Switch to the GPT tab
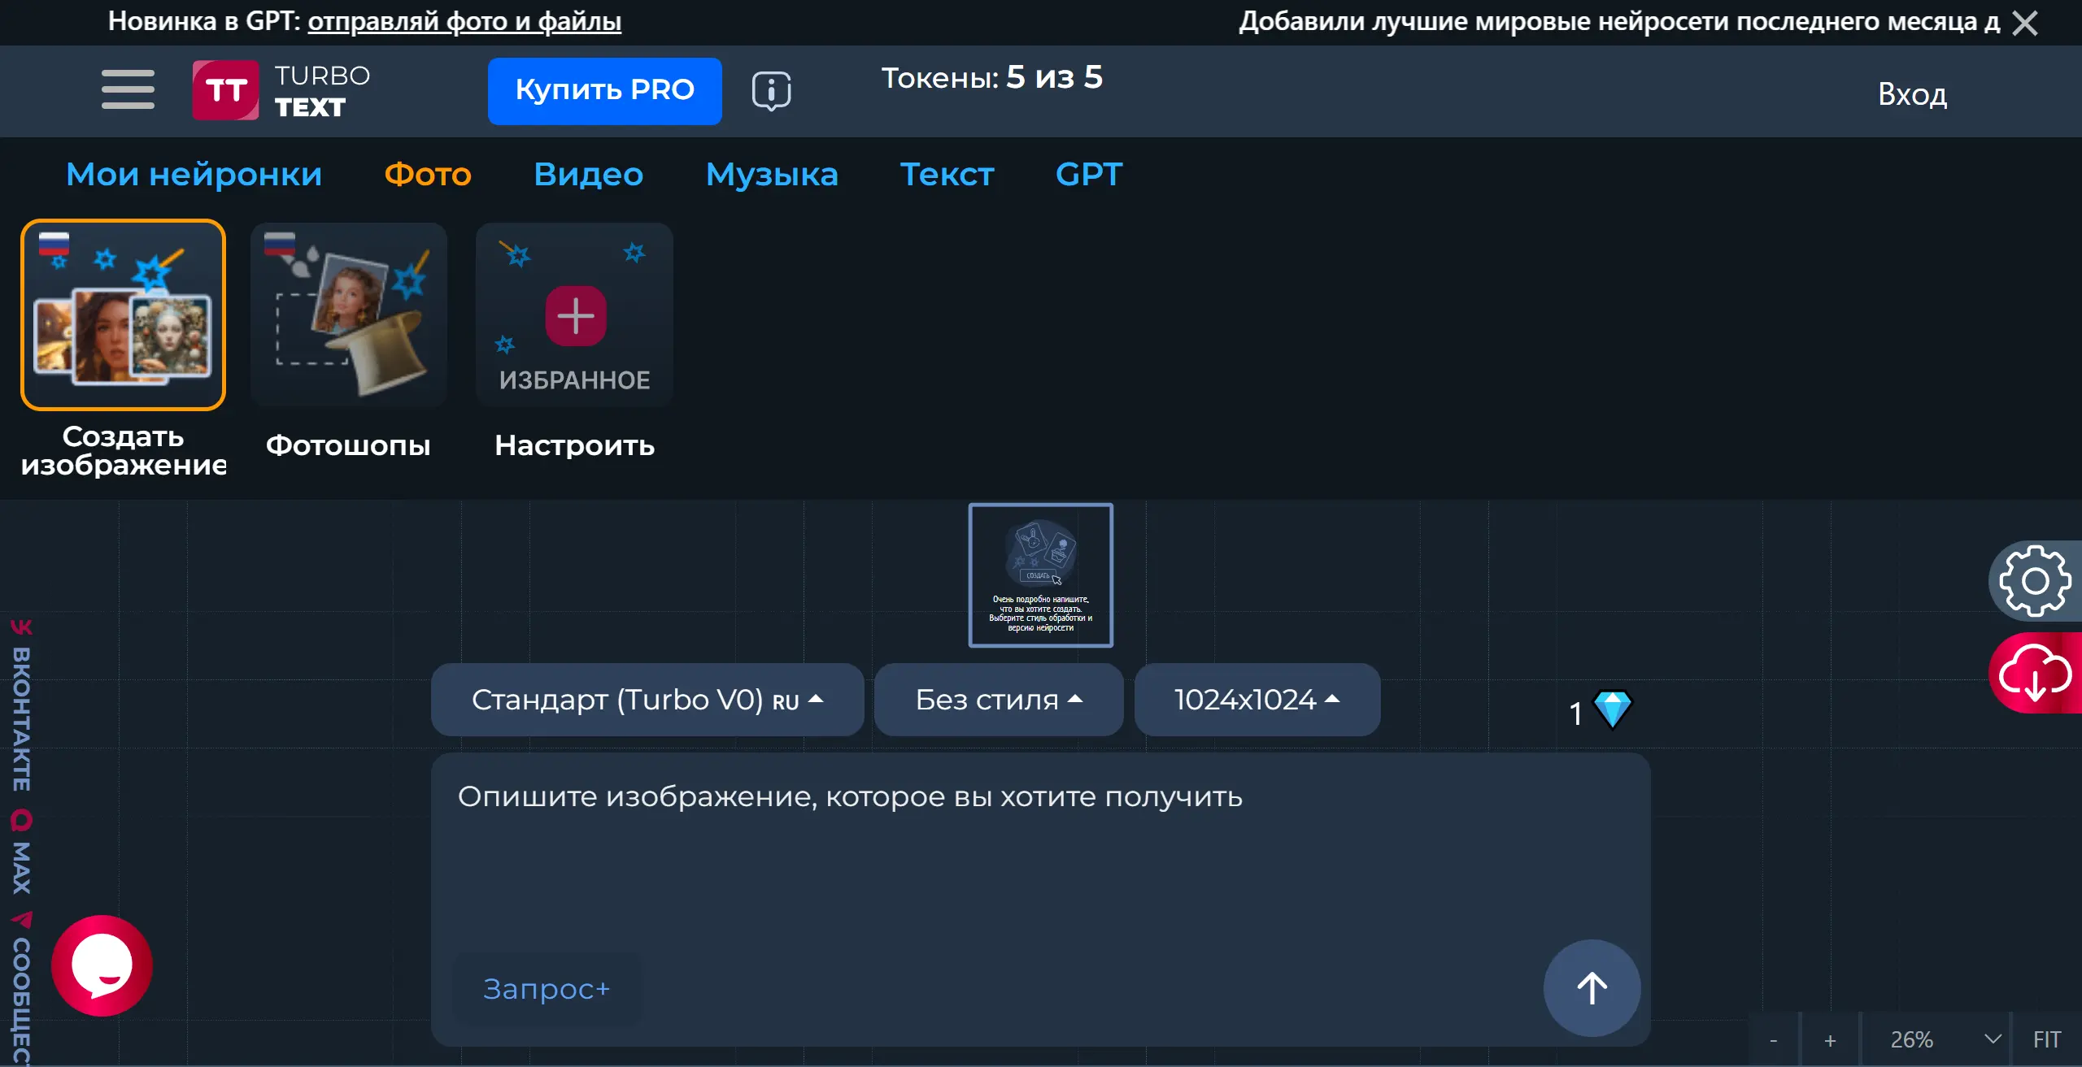Viewport: 2082px width, 1067px height. [x=1088, y=174]
